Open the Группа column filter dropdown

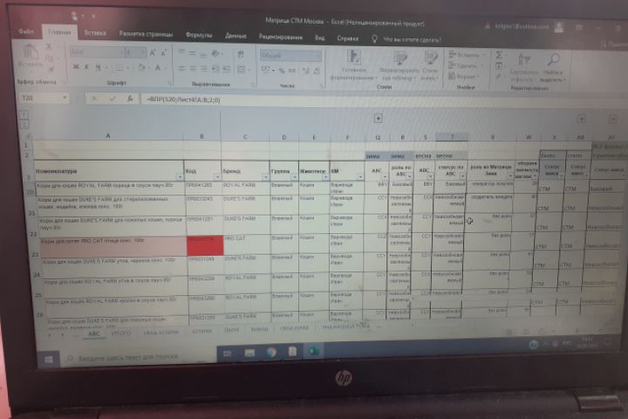(294, 177)
